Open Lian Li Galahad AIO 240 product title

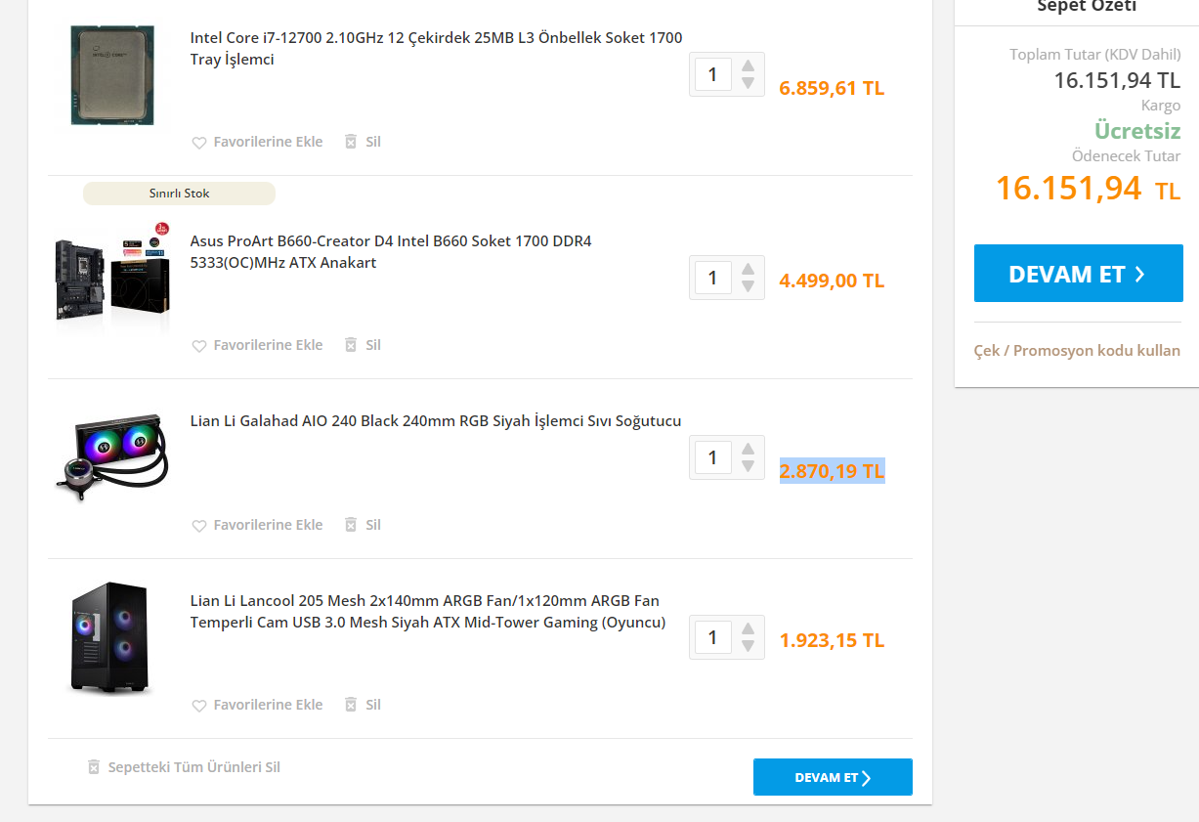436,421
